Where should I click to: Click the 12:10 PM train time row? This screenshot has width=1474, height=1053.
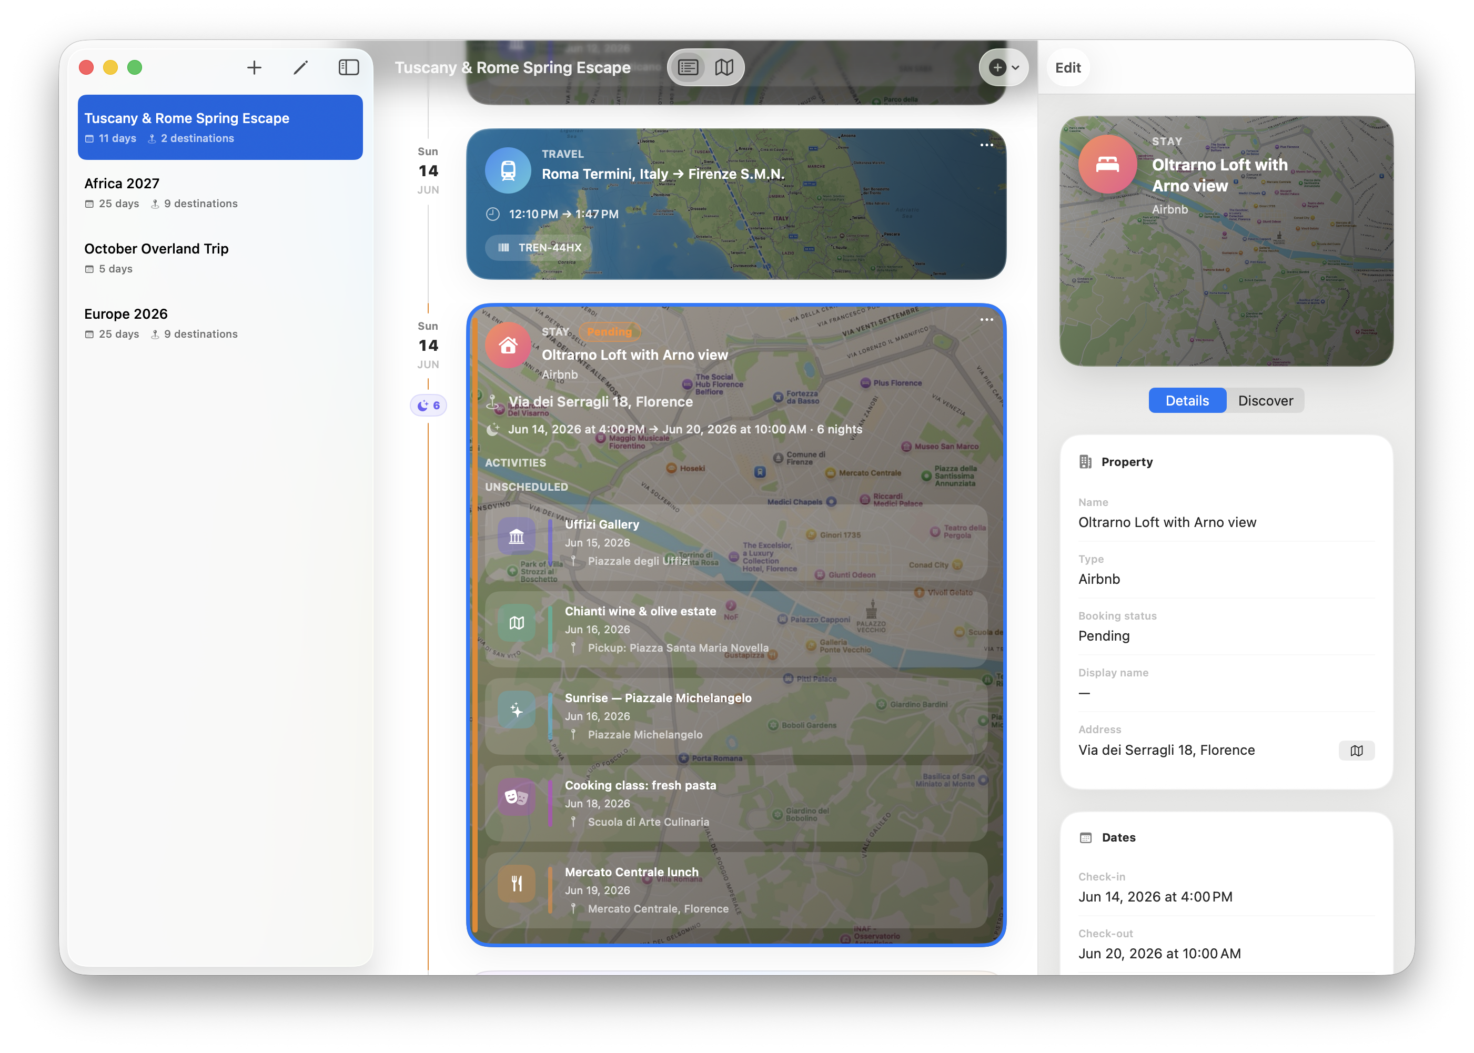coord(552,214)
